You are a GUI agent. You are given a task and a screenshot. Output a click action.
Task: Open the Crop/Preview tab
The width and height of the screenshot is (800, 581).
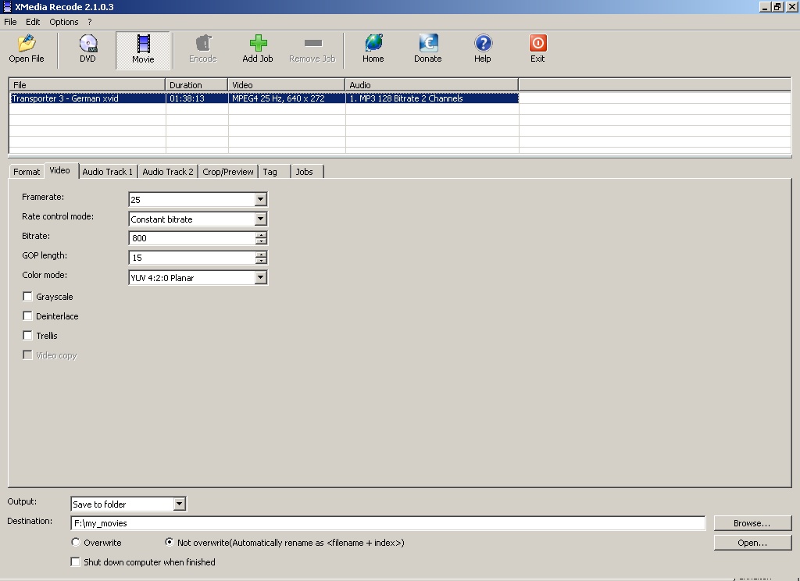tap(228, 172)
